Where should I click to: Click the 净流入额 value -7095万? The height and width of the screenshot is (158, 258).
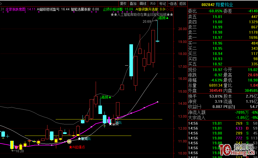coord(242,113)
